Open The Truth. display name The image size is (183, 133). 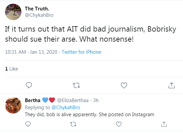(37, 9)
